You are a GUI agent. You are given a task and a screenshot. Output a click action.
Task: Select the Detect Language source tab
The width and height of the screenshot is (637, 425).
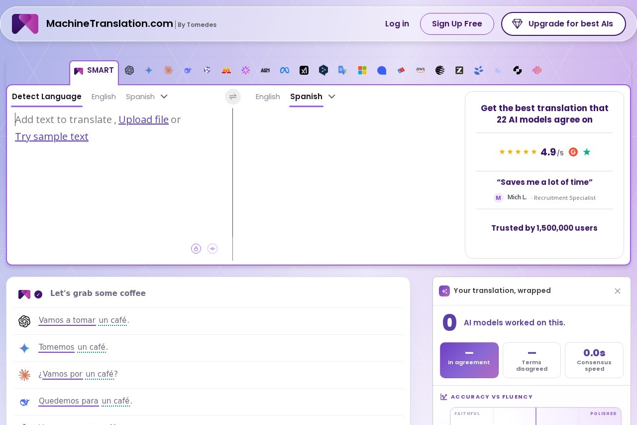pyautogui.click(x=47, y=97)
